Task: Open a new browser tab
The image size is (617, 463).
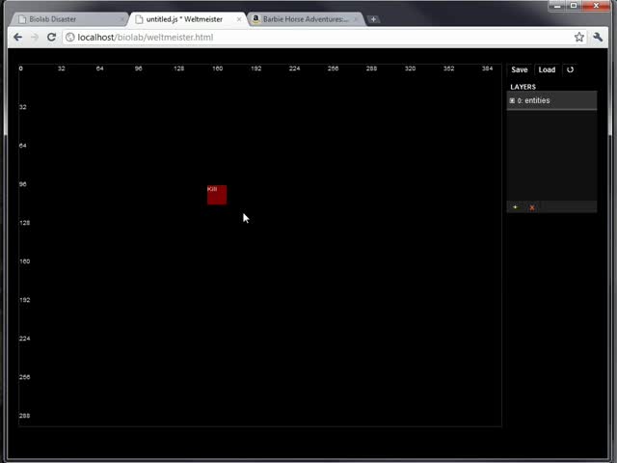Action: [x=373, y=19]
